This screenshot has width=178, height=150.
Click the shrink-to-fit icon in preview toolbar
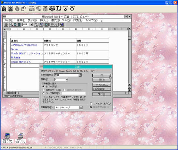click(x=41, y=24)
